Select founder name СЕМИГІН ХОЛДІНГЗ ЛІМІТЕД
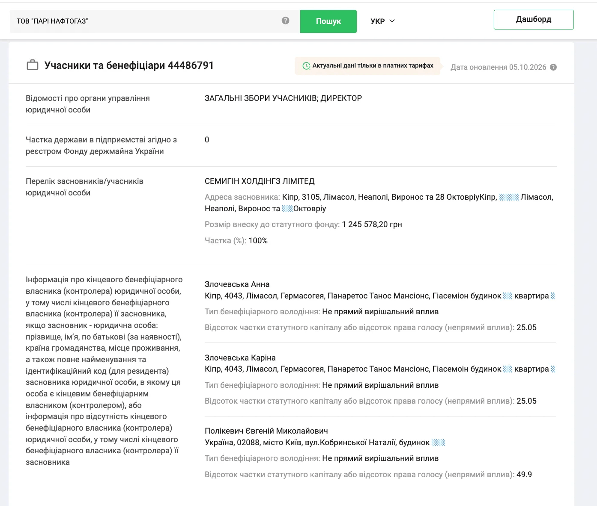This screenshot has height=511, width=597. [260, 181]
